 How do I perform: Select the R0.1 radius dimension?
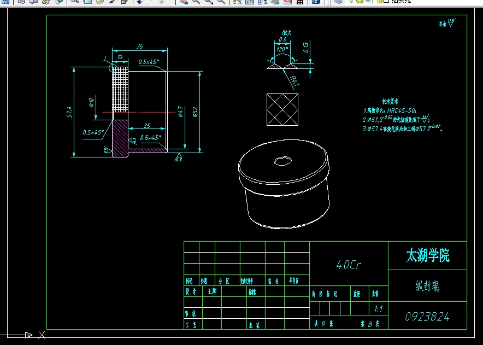294,81
